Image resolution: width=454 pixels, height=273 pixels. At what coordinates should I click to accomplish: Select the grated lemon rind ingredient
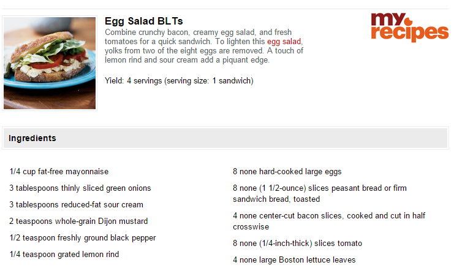64,255
